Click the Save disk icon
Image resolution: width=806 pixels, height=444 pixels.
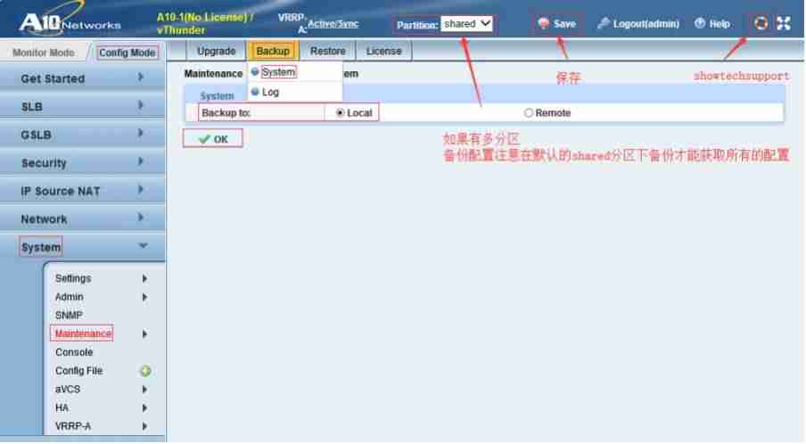point(543,24)
